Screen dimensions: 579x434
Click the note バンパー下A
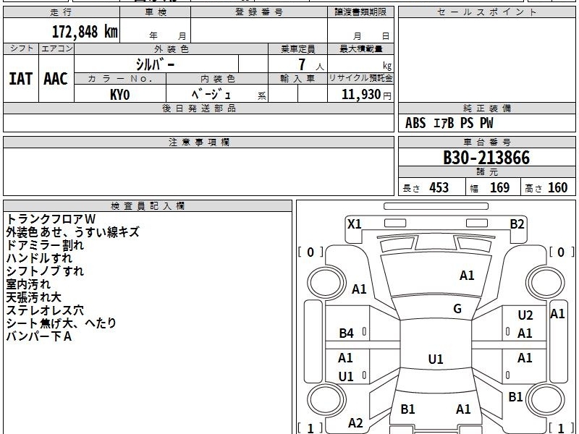39,336
